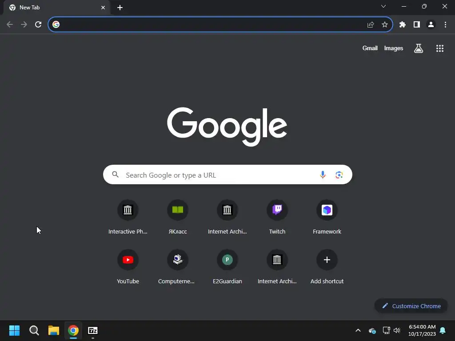
Task: Reload the current page
Action: coord(38,25)
